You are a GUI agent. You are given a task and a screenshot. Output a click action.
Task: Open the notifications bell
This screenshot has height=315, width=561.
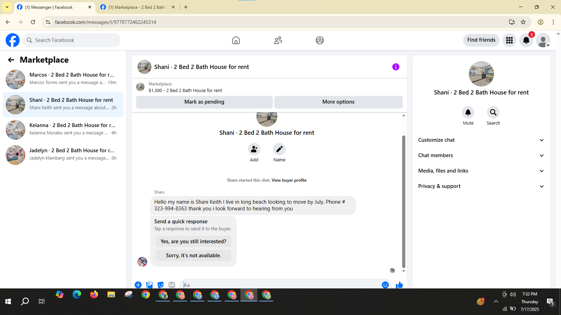[526, 40]
